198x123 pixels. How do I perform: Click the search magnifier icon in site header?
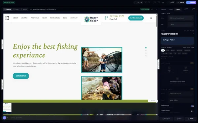(151, 18)
